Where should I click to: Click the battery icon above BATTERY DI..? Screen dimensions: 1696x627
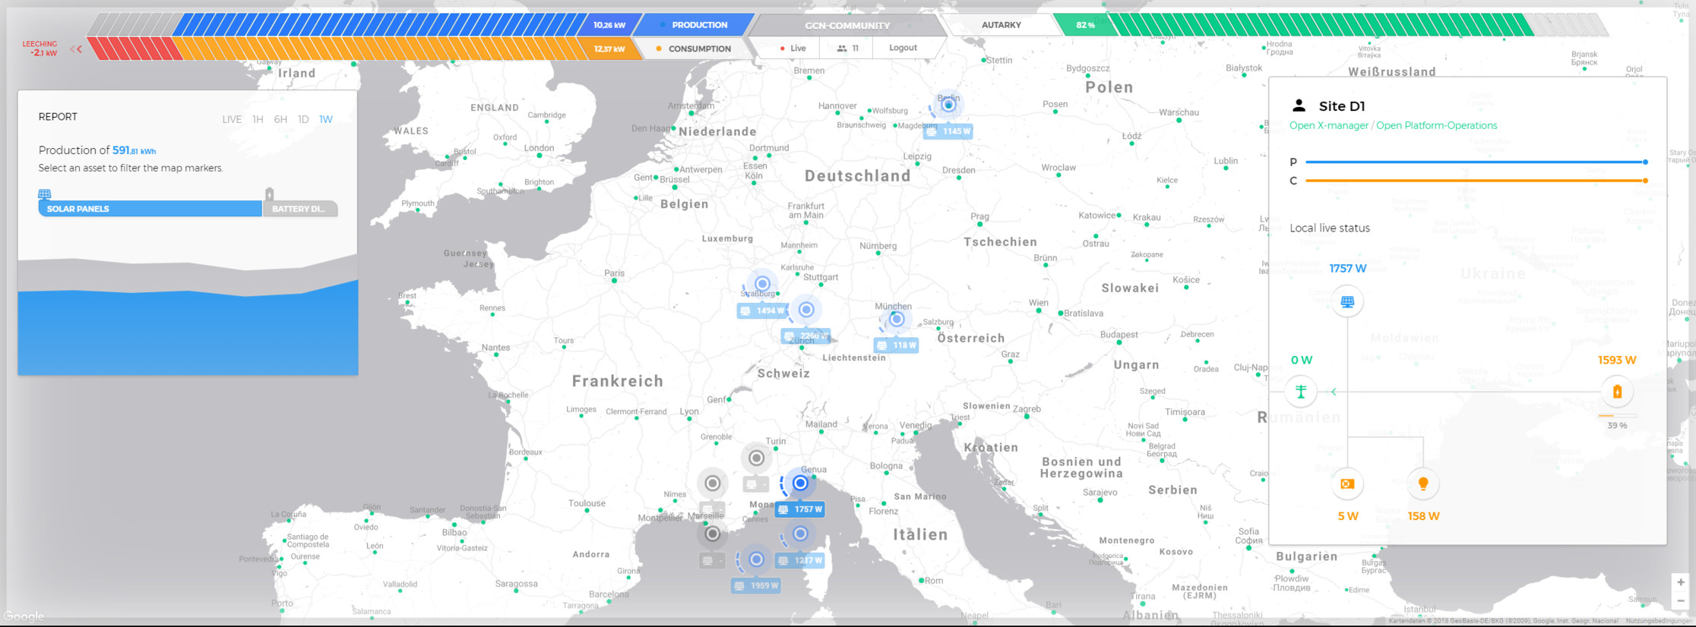click(x=269, y=194)
